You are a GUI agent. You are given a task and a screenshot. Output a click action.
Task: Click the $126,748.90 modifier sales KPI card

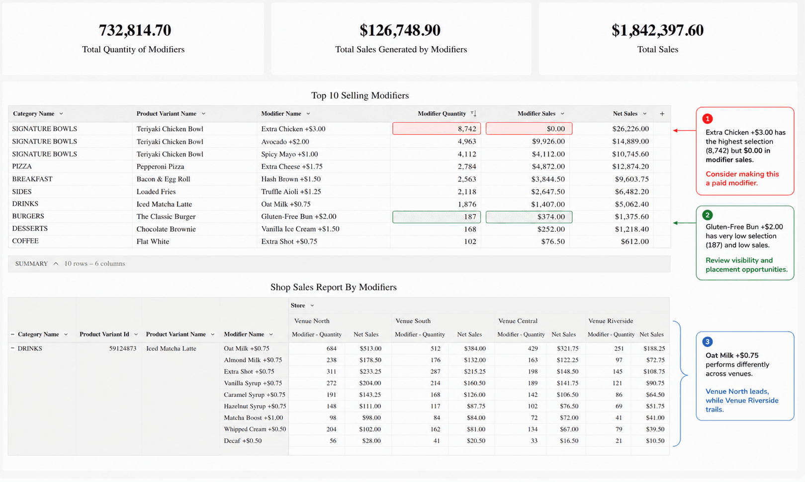click(x=401, y=39)
